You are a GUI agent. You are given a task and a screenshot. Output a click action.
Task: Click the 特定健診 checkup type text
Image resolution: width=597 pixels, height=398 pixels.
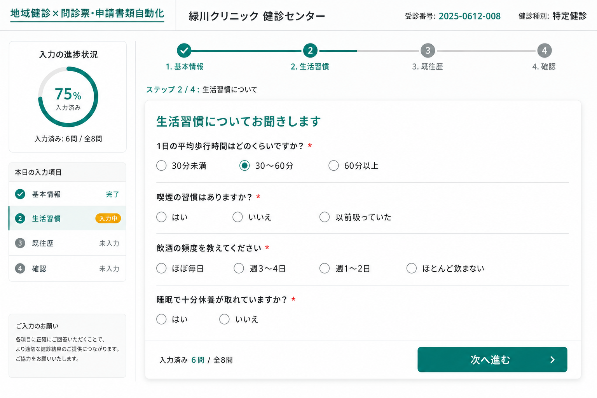pos(569,16)
